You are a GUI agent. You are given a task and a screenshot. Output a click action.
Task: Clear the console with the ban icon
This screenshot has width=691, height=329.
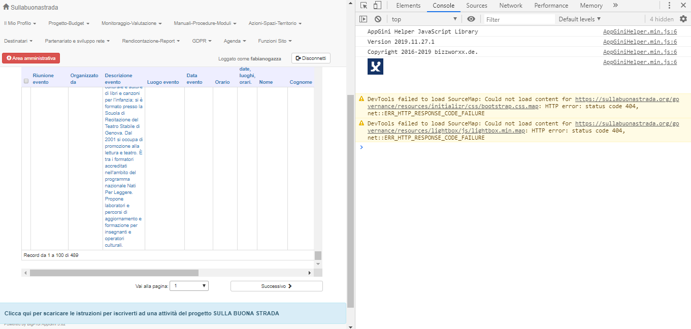pyautogui.click(x=378, y=19)
